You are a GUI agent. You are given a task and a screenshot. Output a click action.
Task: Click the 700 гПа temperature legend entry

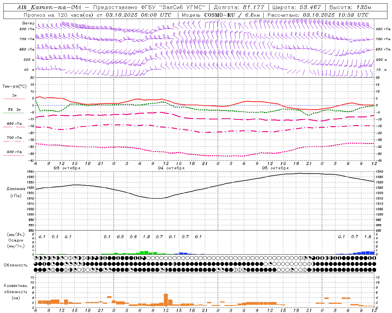14,138
